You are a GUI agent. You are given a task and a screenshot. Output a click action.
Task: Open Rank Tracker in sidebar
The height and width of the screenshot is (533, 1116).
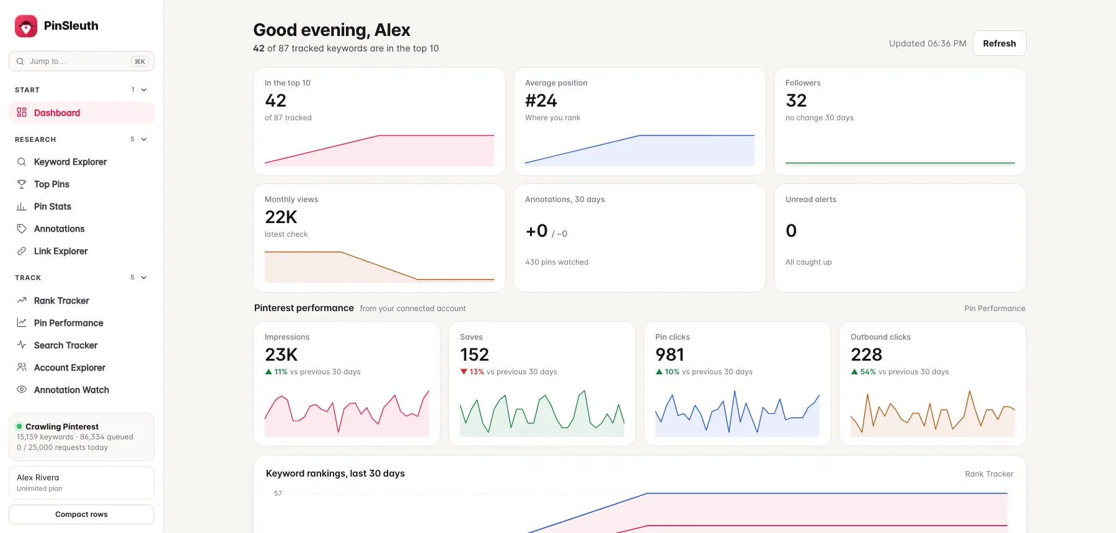coord(81,301)
